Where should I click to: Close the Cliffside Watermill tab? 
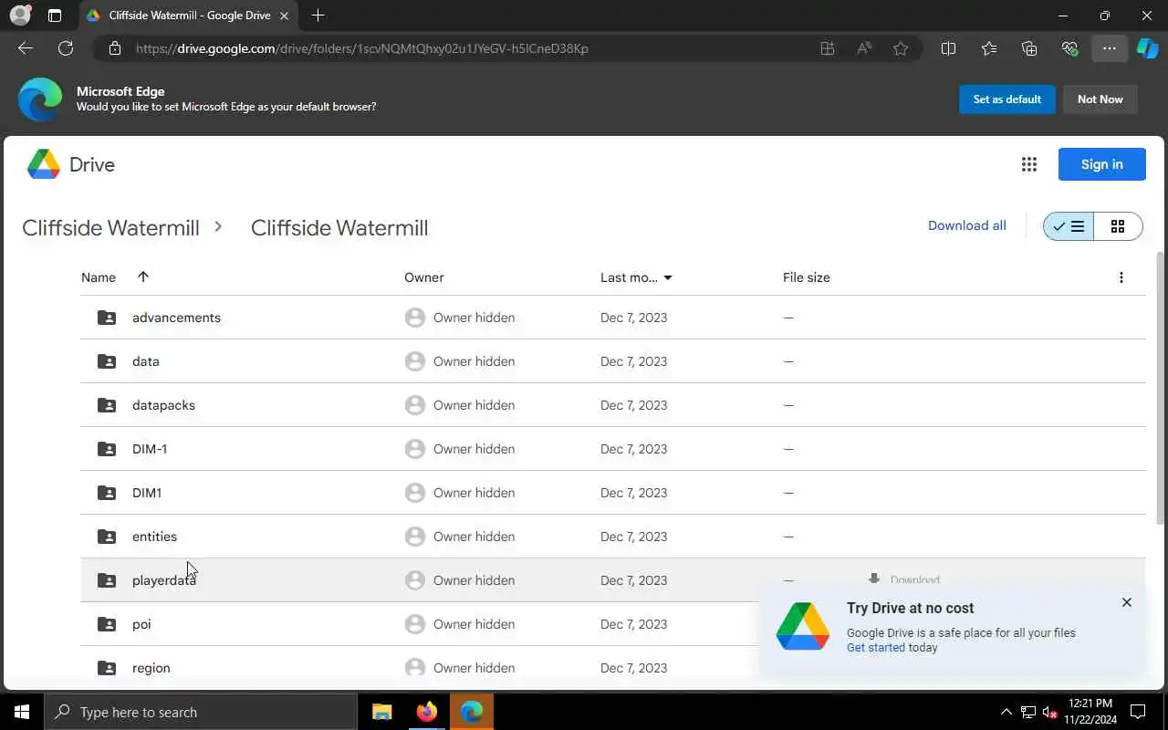pos(285,16)
